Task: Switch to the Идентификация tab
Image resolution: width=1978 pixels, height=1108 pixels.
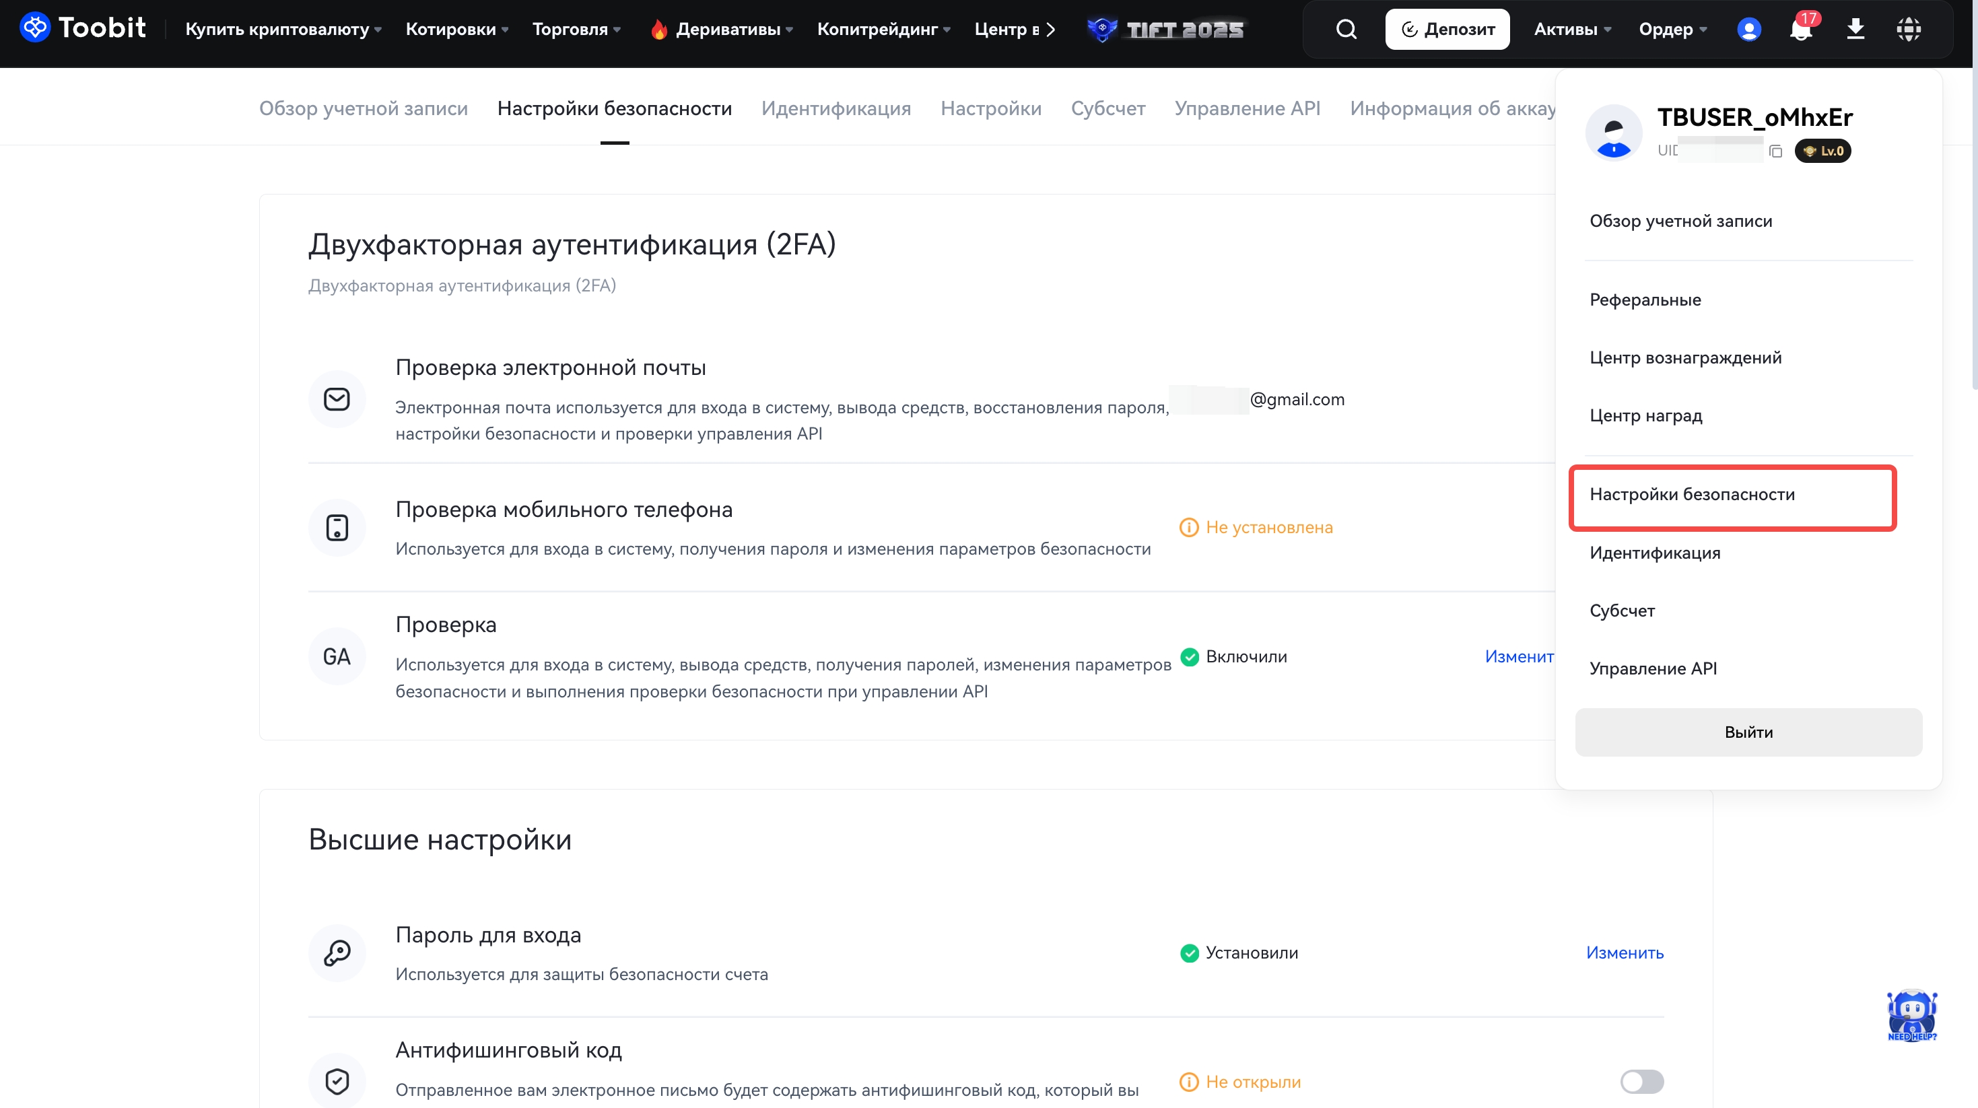Action: click(835, 108)
